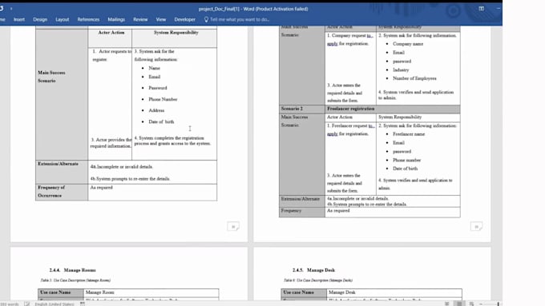
Task: Expand the Customize Quick Access Toolbar dropdown
Action: coord(11,8)
